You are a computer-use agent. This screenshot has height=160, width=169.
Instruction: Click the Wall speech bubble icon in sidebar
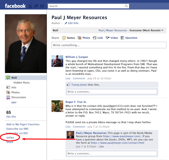(x=8, y=78)
